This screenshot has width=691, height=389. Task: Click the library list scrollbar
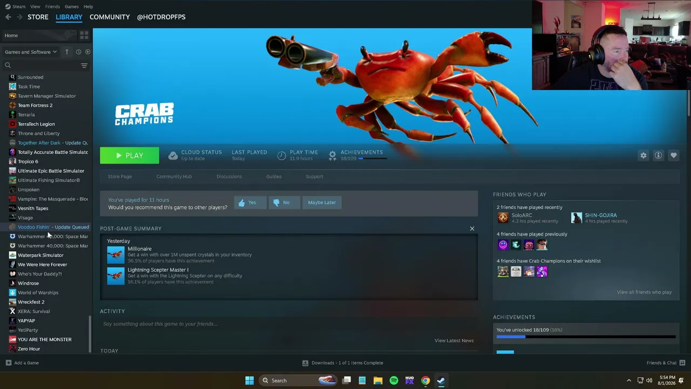tap(90, 333)
